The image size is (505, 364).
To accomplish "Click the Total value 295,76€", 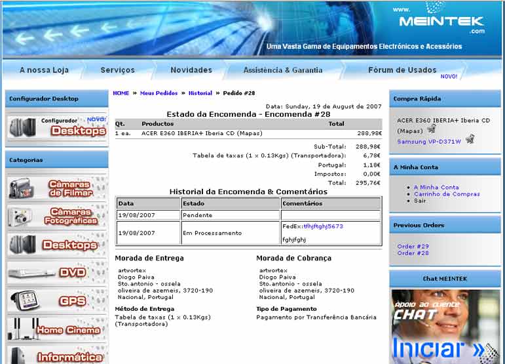I will click(368, 183).
